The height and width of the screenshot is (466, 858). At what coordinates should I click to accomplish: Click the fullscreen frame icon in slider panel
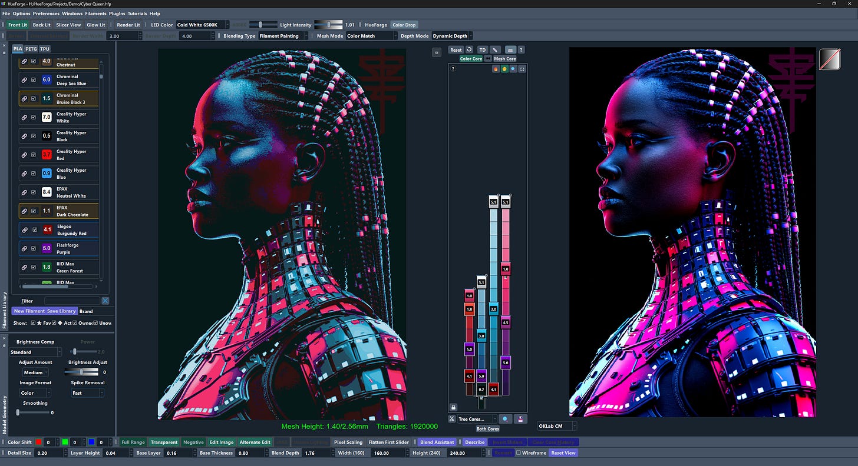pos(522,69)
